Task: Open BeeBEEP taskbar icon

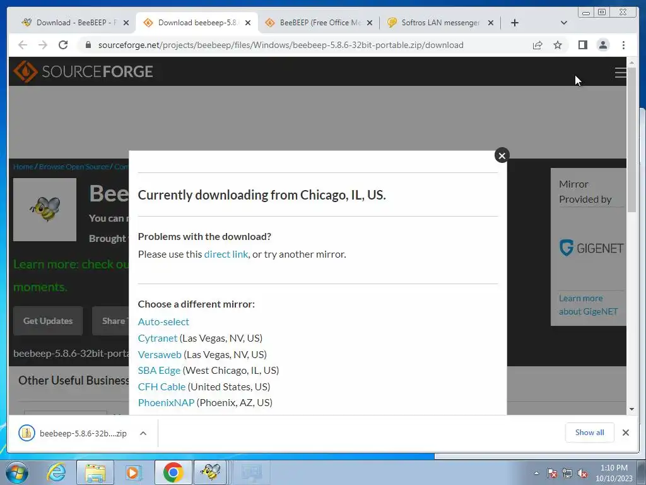Action: click(x=210, y=472)
